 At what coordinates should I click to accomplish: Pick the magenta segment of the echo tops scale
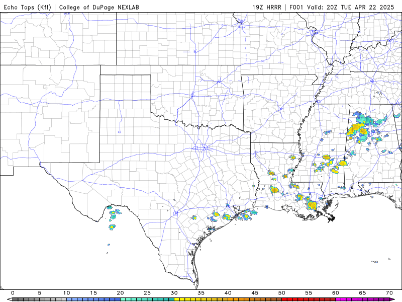point(362,299)
